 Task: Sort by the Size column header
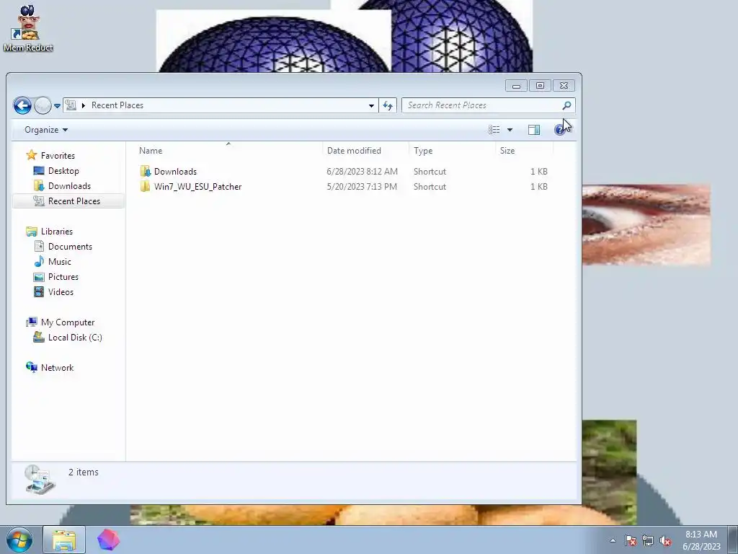524,150
